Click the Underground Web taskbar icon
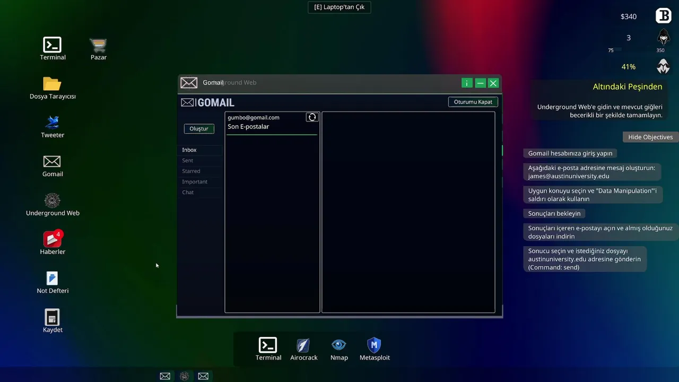Screen dimensions: 679x382 (x=184, y=376)
